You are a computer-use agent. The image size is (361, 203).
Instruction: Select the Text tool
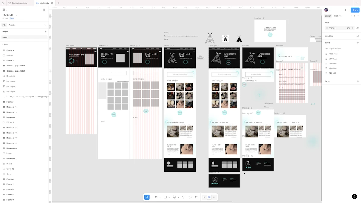pos(184,197)
